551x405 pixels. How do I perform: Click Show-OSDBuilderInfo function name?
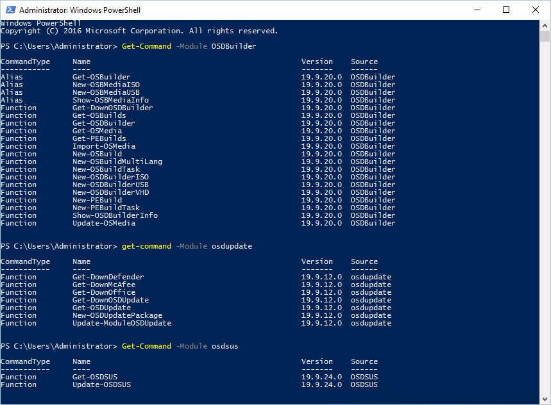(115, 216)
